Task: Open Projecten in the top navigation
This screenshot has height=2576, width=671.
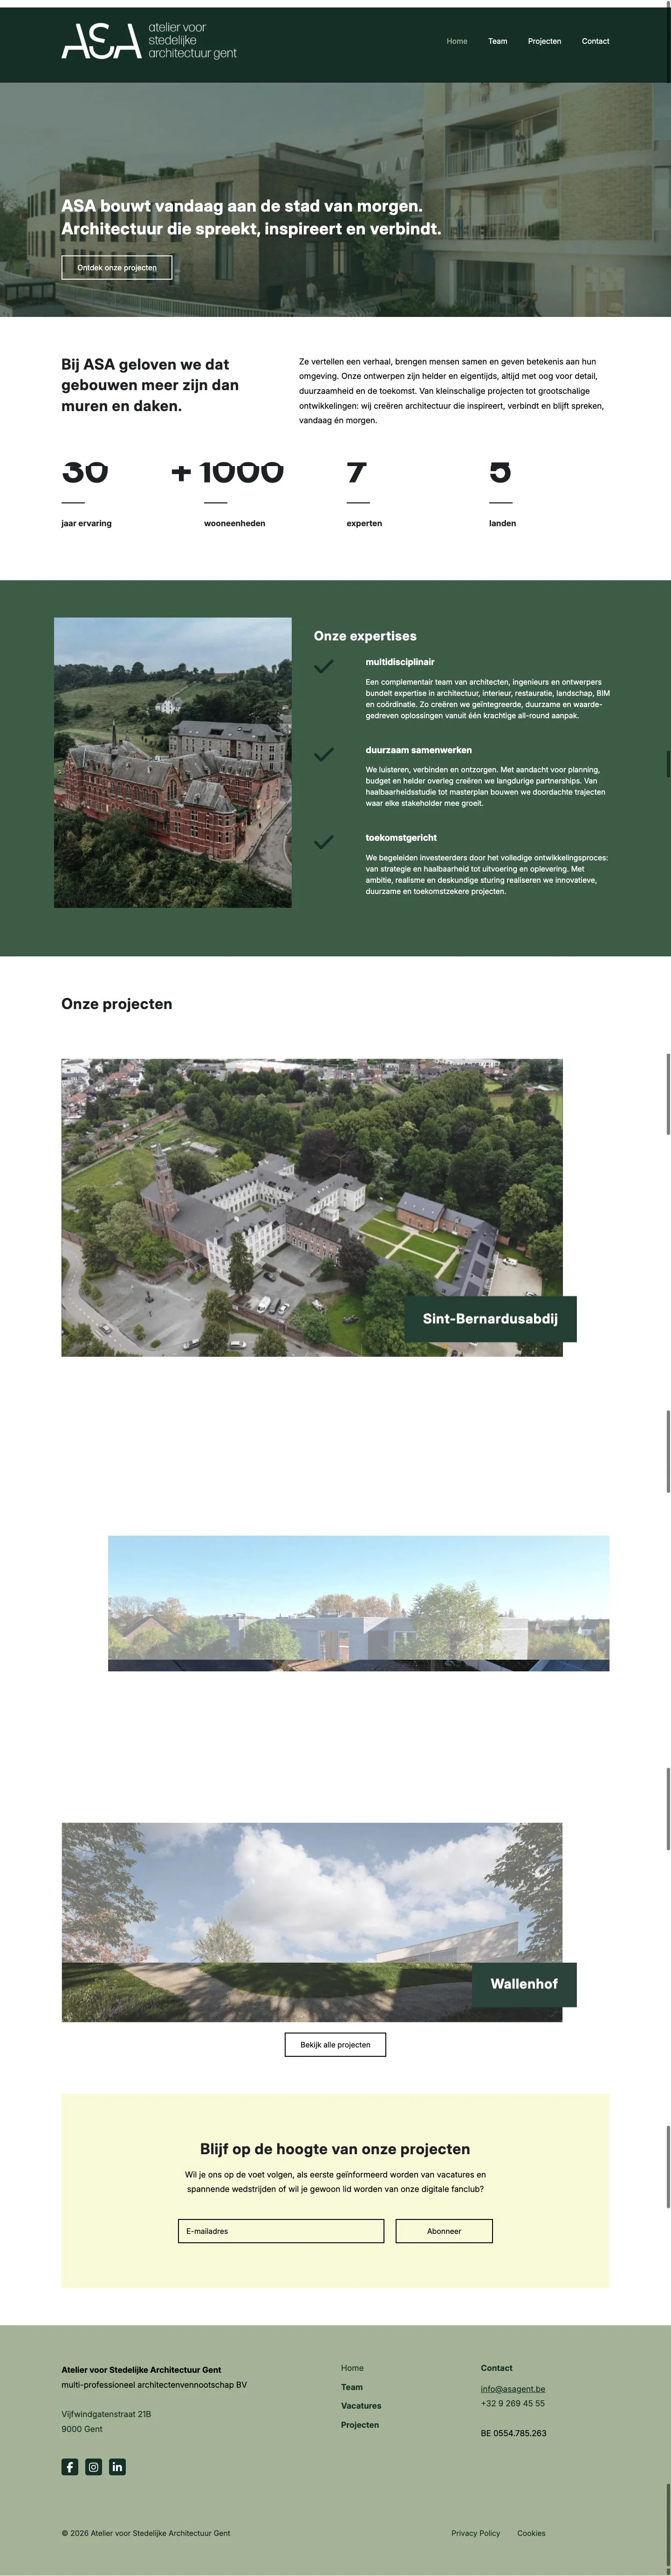Action: tap(545, 41)
